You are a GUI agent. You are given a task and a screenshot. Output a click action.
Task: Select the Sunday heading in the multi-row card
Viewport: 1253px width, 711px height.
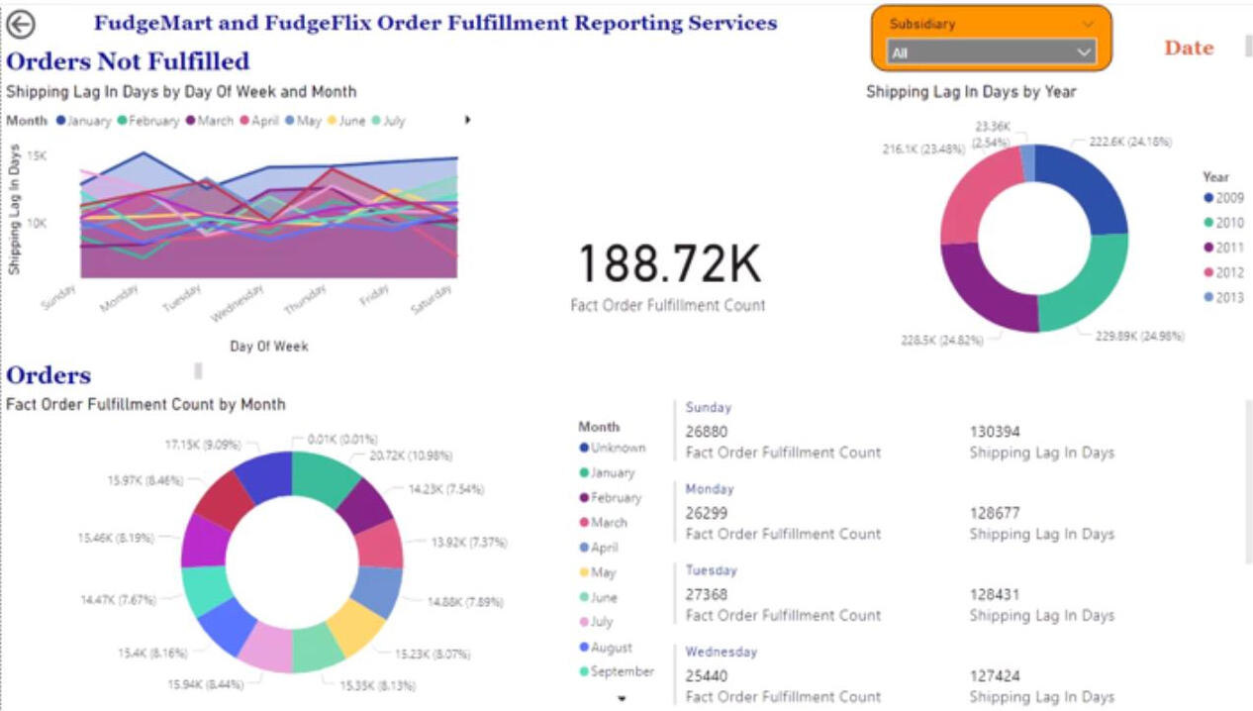pyautogui.click(x=708, y=407)
